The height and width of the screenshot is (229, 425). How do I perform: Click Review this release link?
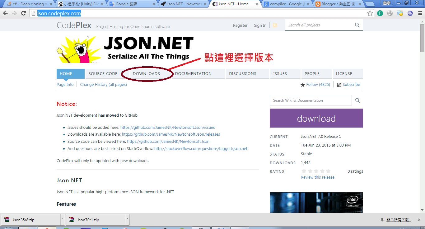pos(318,177)
